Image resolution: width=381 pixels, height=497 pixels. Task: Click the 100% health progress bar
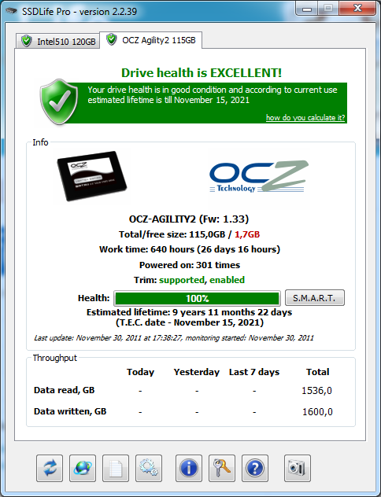pyautogui.click(x=197, y=298)
